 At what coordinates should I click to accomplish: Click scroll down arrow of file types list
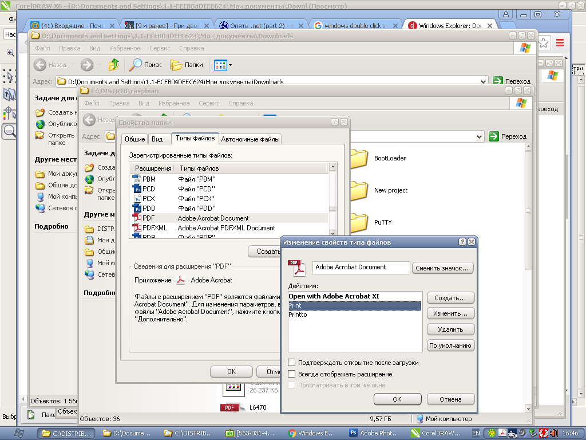pos(332,233)
